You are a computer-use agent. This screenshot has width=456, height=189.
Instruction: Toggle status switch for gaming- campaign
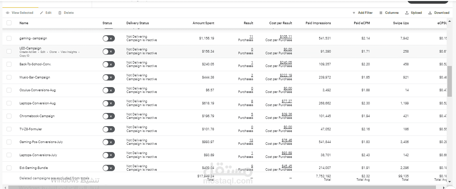(x=109, y=38)
